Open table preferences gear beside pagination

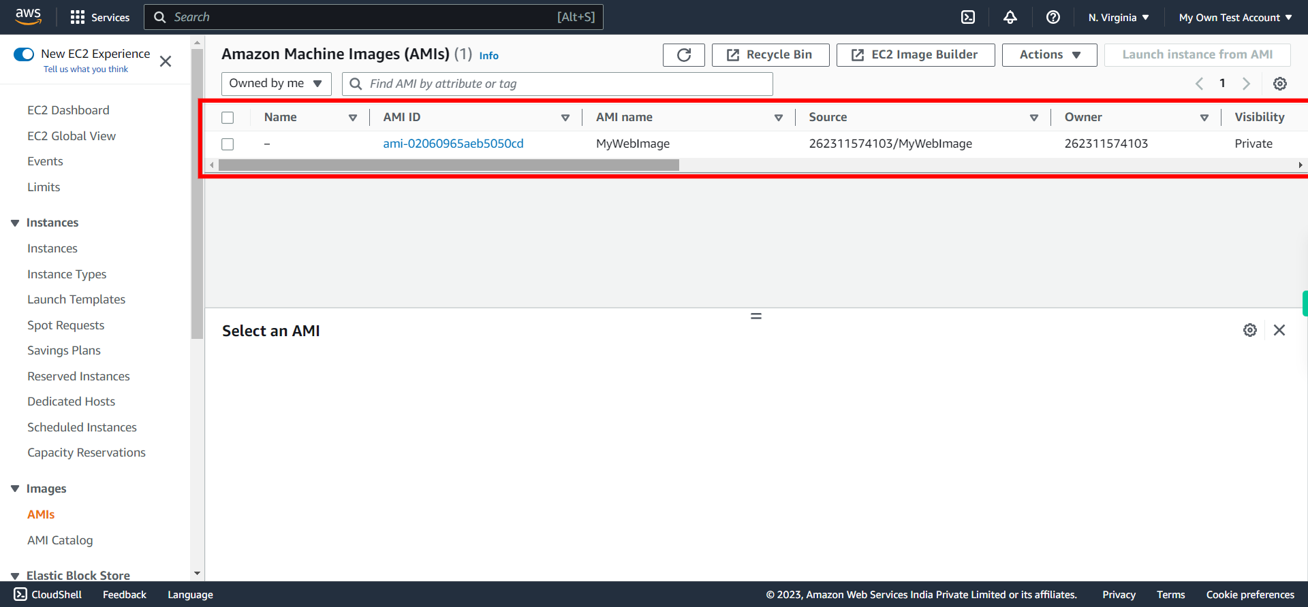tap(1280, 84)
